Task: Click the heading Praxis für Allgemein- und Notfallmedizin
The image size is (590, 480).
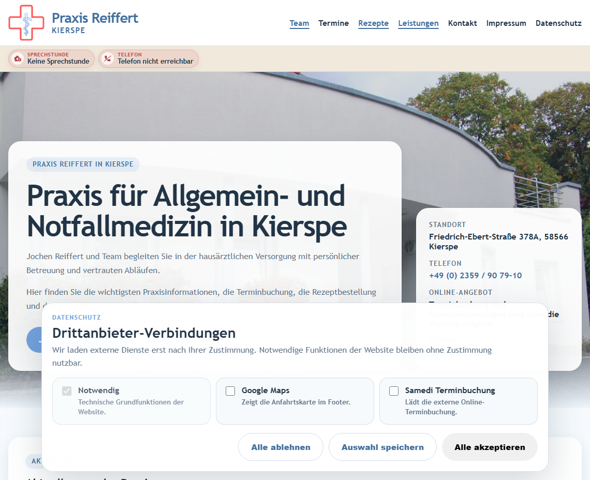Action: [187, 211]
